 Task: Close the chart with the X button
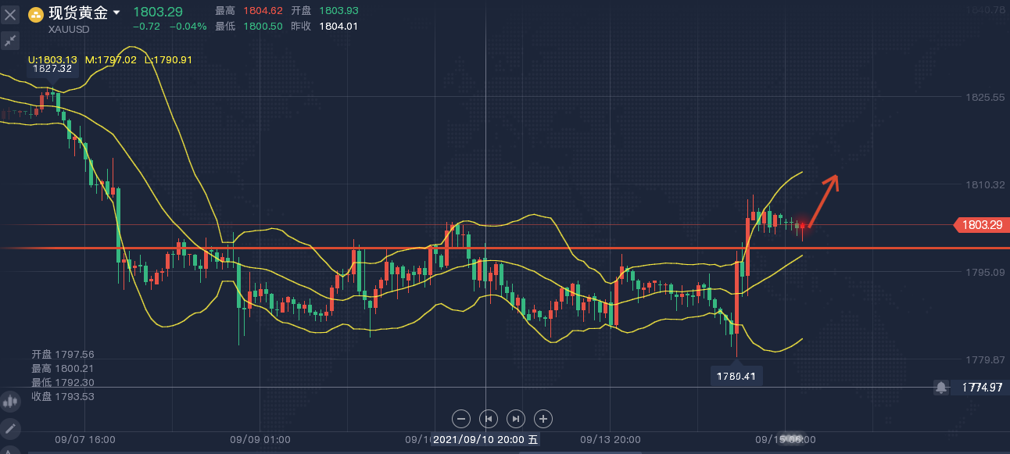(x=10, y=14)
